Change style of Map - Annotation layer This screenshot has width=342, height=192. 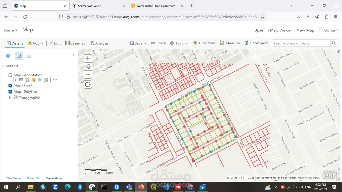pyautogui.click(x=27, y=80)
